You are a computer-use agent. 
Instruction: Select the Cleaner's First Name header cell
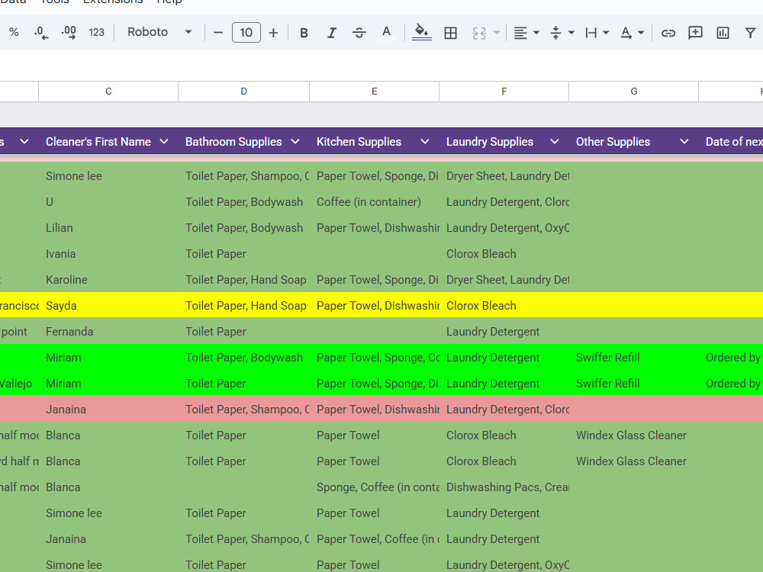pos(108,142)
